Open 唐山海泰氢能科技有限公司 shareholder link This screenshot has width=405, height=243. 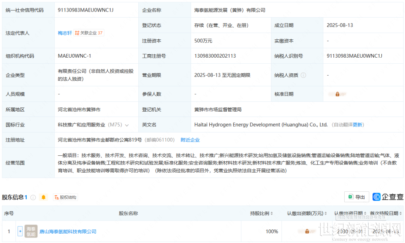pos(68,231)
